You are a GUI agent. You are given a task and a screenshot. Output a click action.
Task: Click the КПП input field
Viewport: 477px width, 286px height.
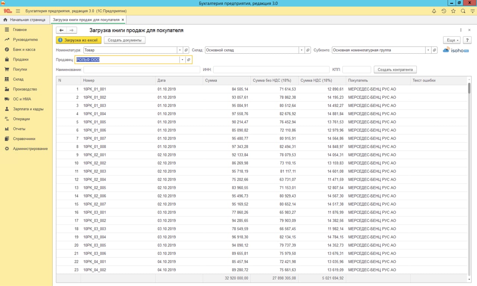click(357, 70)
